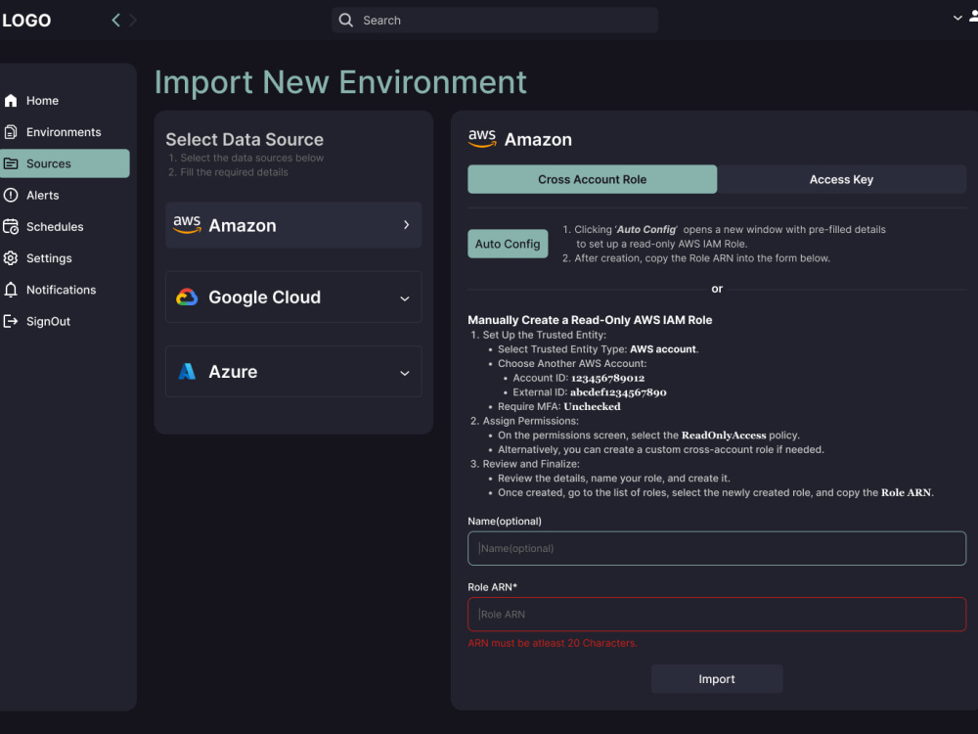Click the 'Require MFA: Unchecked' line
Image resolution: width=978 pixels, height=734 pixels.
[558, 406]
